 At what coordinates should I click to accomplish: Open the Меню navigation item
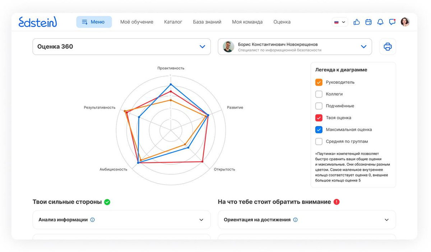tap(94, 22)
